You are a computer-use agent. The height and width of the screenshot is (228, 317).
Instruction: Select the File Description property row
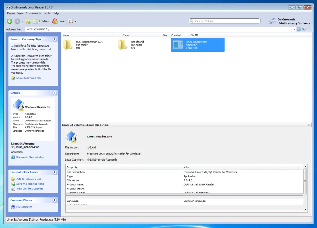point(185,172)
